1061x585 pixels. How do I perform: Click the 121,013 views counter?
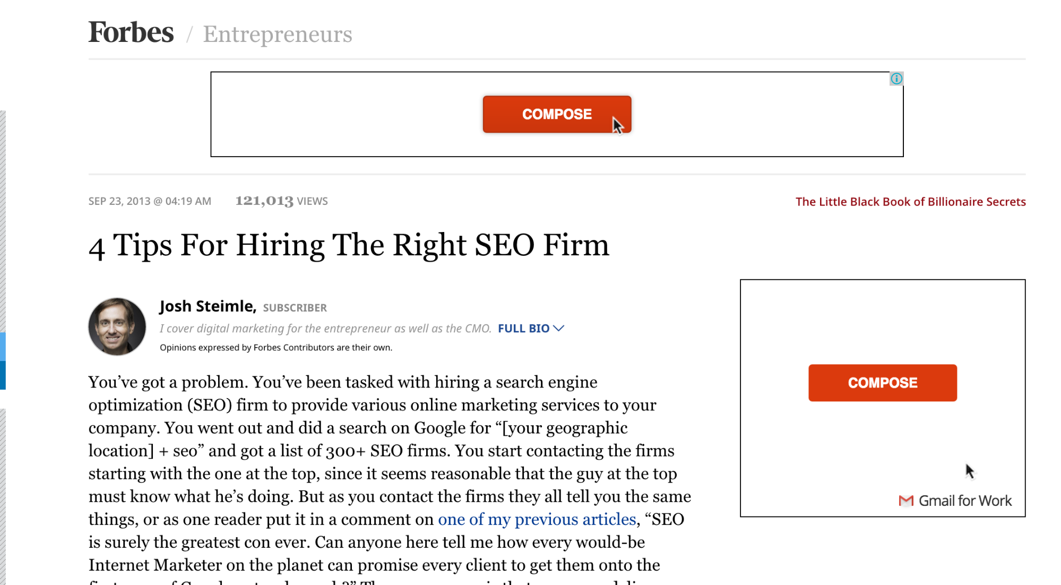point(281,201)
